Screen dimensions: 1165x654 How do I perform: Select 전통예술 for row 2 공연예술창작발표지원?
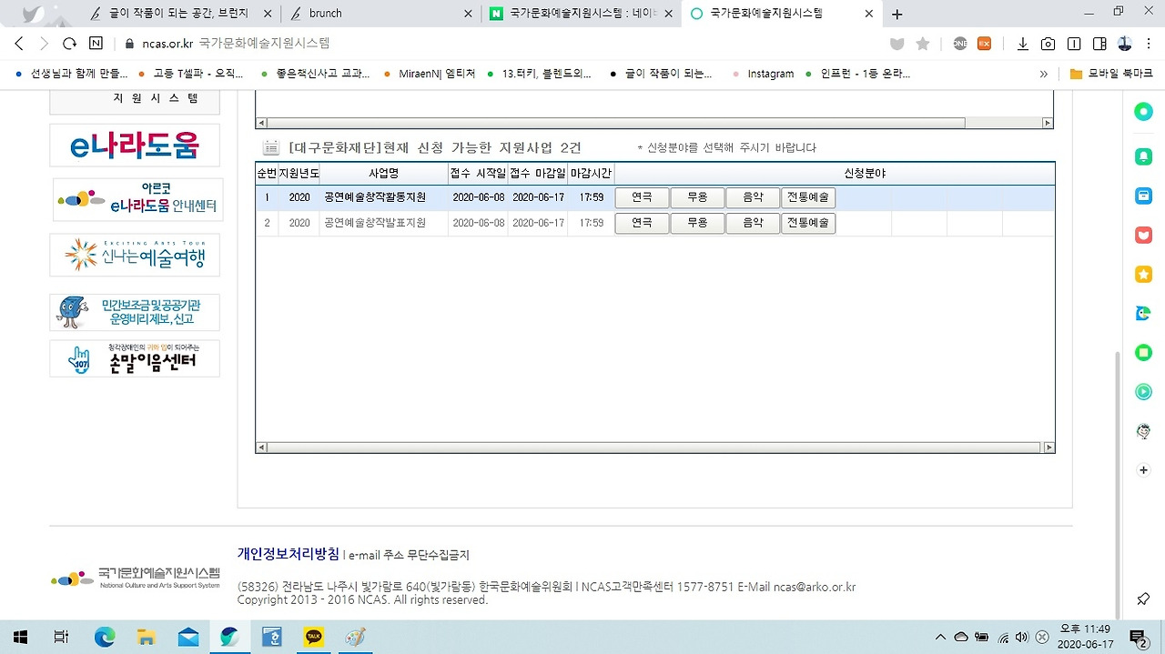point(808,223)
